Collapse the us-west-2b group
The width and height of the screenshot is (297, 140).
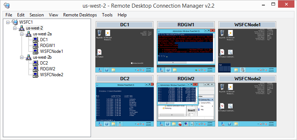(22, 57)
